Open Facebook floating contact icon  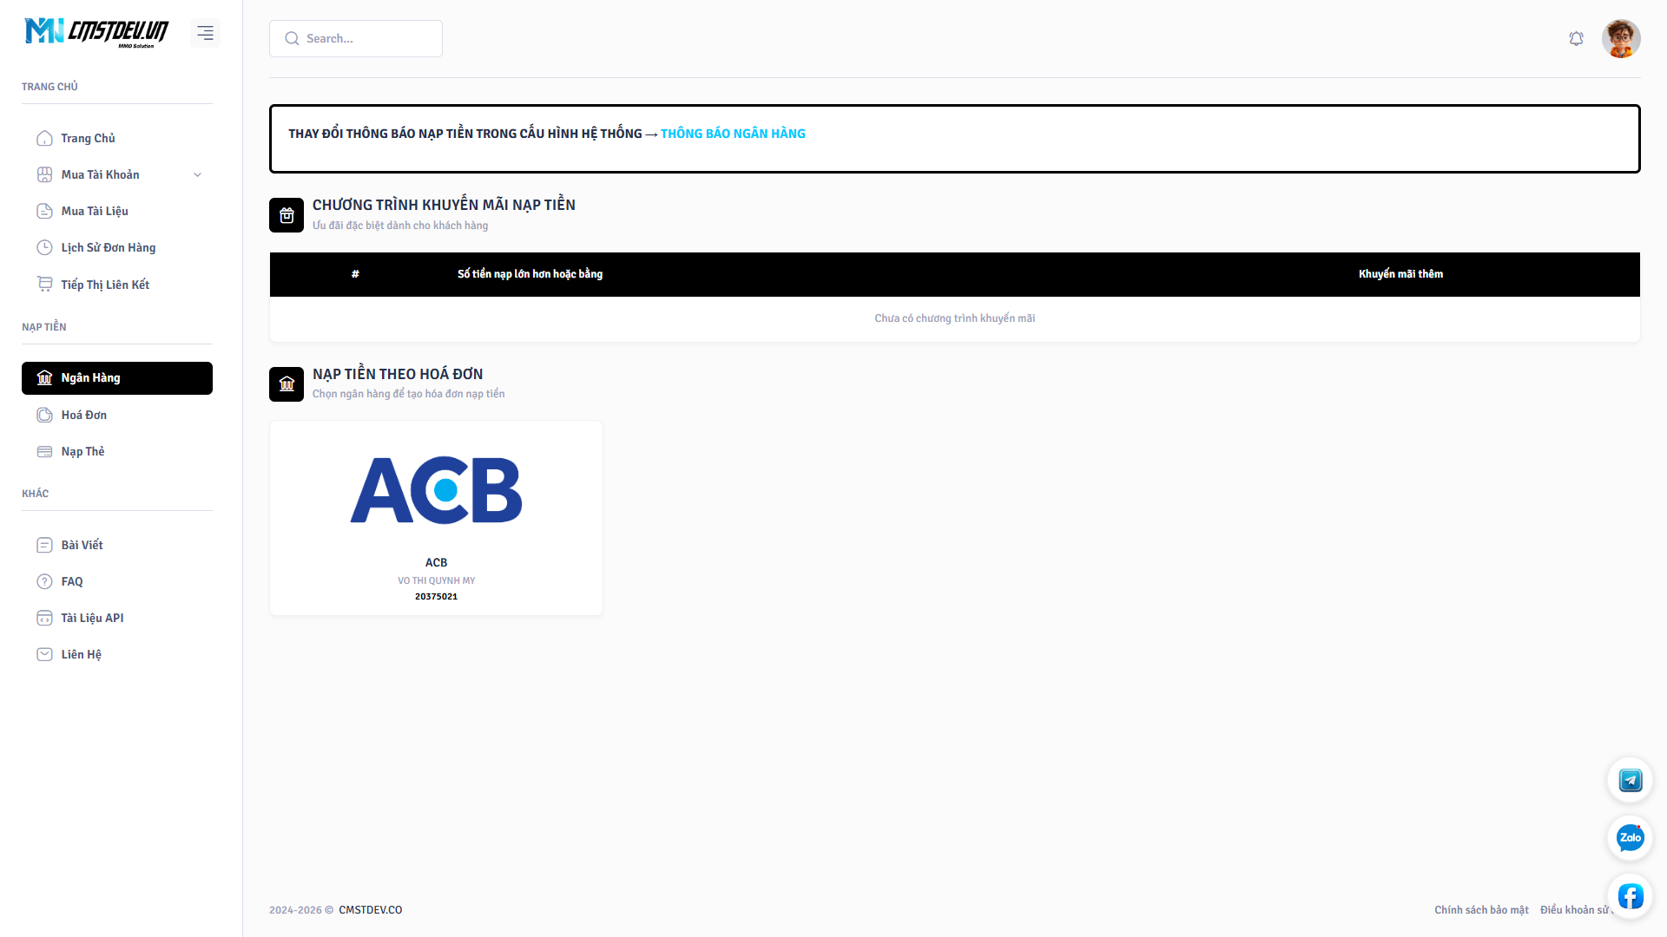pos(1630,895)
